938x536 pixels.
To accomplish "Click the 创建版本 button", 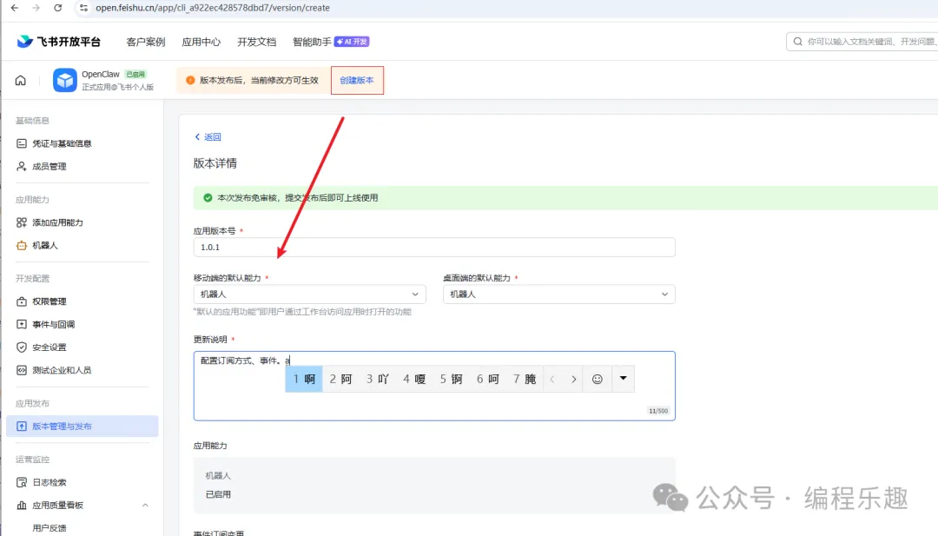I will point(357,79).
